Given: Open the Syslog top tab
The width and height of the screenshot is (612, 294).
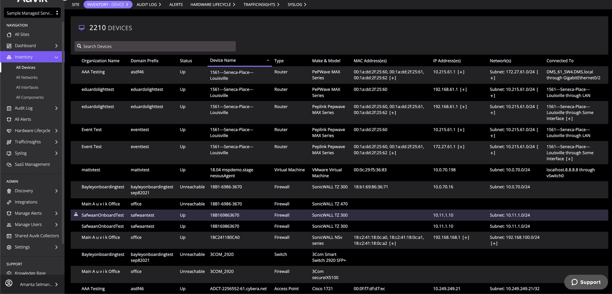Looking at the screenshot, I should pyautogui.click(x=297, y=4).
